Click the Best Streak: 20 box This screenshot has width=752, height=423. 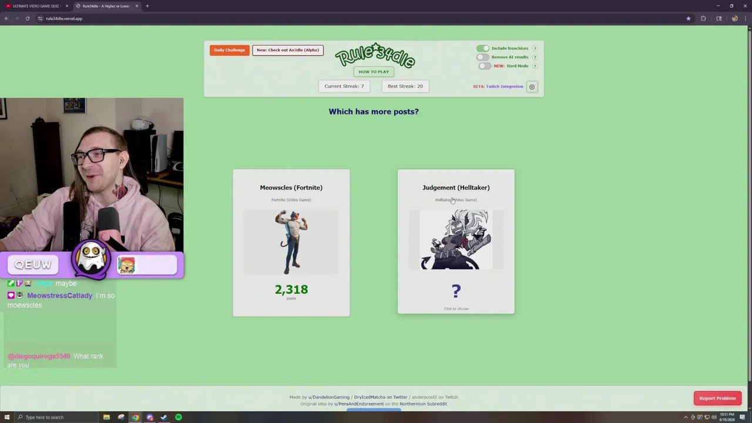click(x=405, y=86)
